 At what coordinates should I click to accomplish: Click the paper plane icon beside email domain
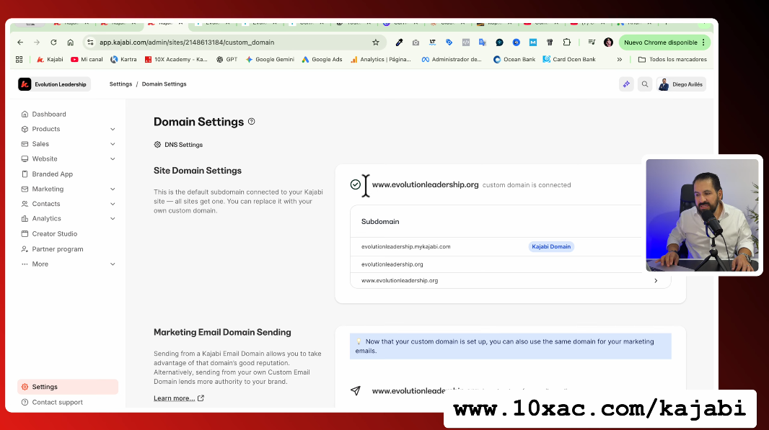pos(356,390)
